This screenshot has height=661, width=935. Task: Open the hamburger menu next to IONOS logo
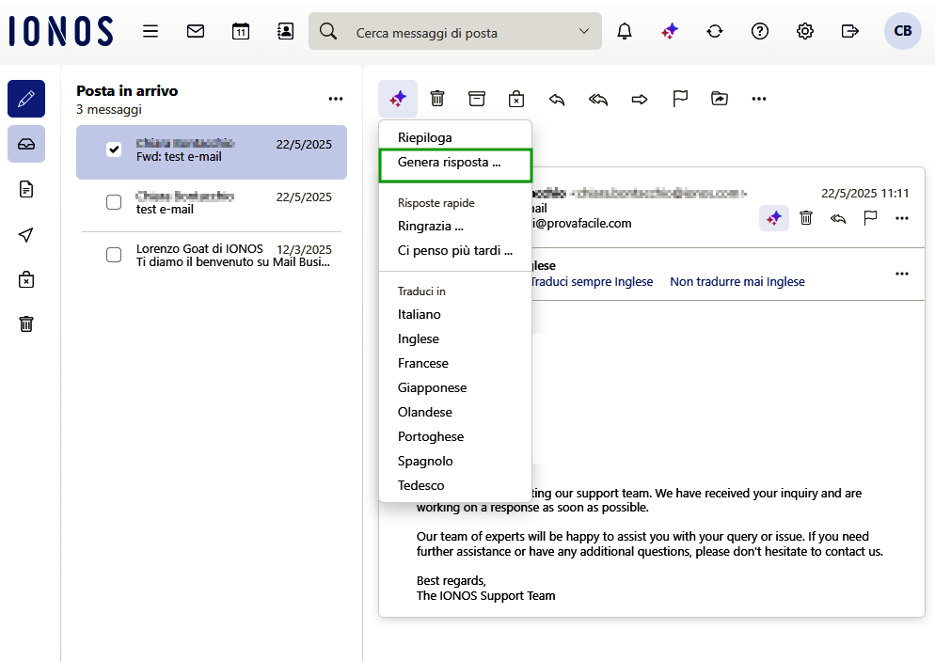click(151, 31)
